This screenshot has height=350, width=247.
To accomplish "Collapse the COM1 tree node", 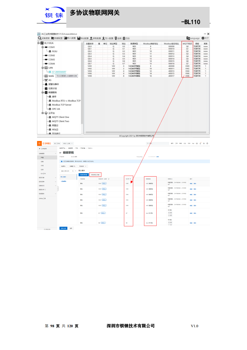I will pos(43,47).
